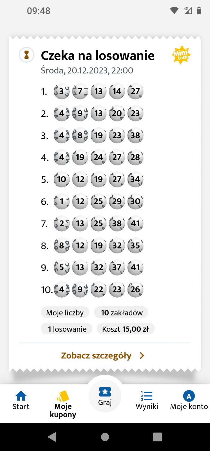Tap the 10 zakładów chip
The height and width of the screenshot is (451, 210).
point(121,313)
